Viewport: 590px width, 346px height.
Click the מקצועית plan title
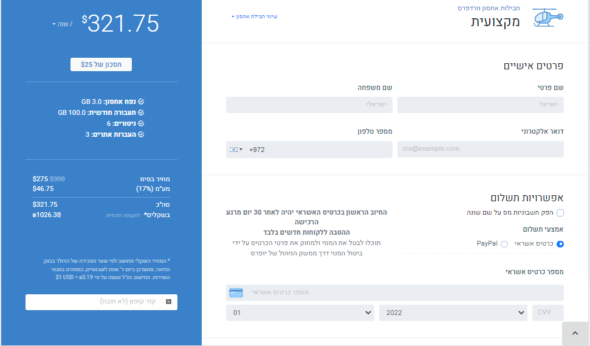[495, 21]
